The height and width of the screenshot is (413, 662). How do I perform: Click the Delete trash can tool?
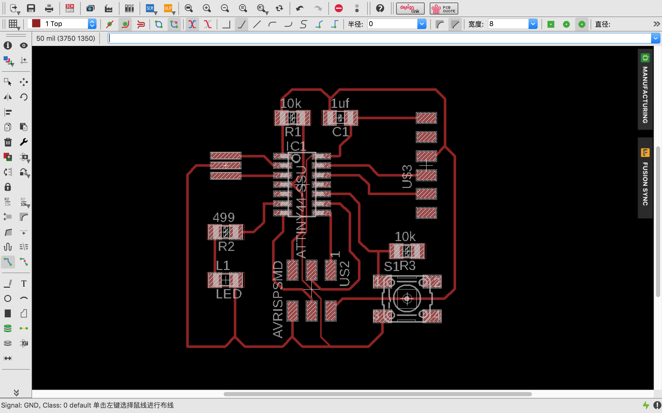coord(8,142)
